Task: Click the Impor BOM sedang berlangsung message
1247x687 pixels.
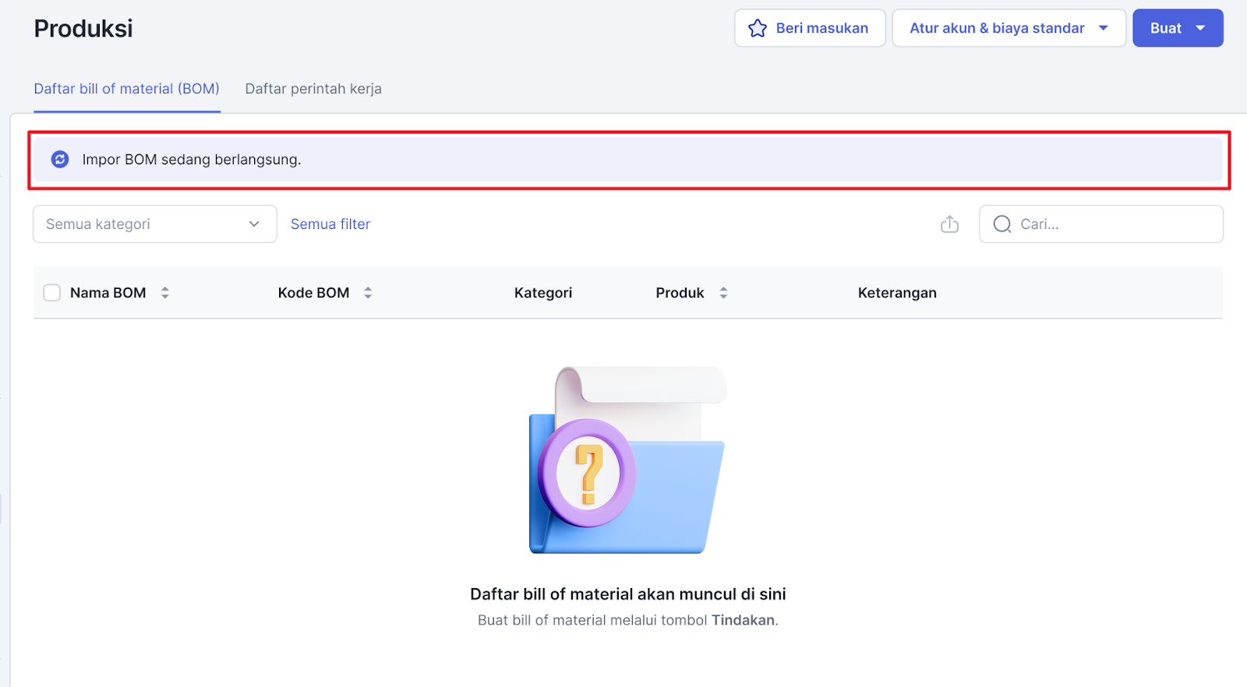Action: point(192,160)
